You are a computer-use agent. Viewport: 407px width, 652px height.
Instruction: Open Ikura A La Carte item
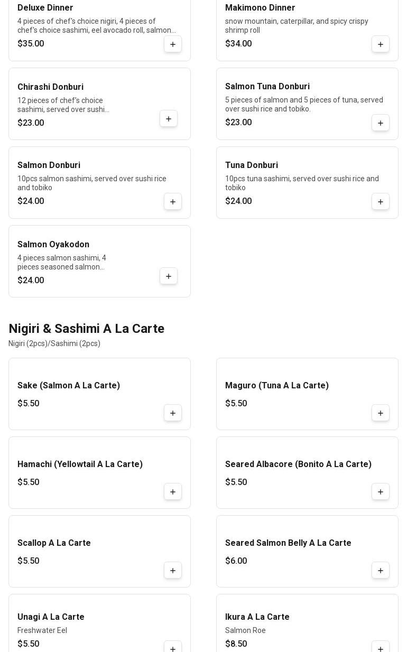coord(257,617)
